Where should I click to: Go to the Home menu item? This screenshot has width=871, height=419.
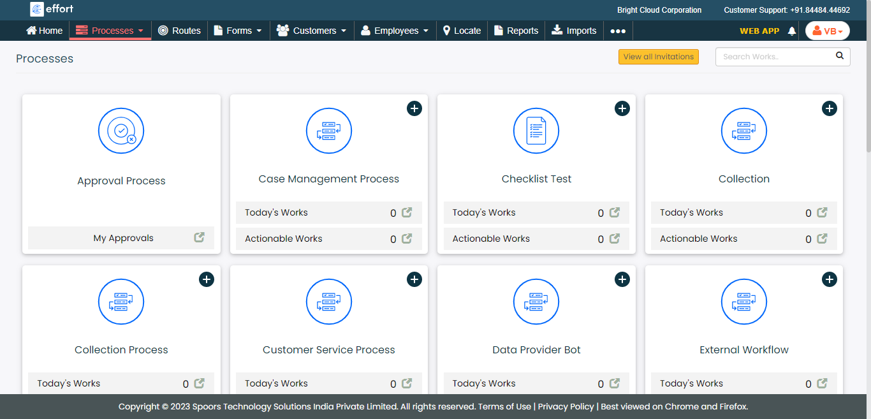[44, 31]
